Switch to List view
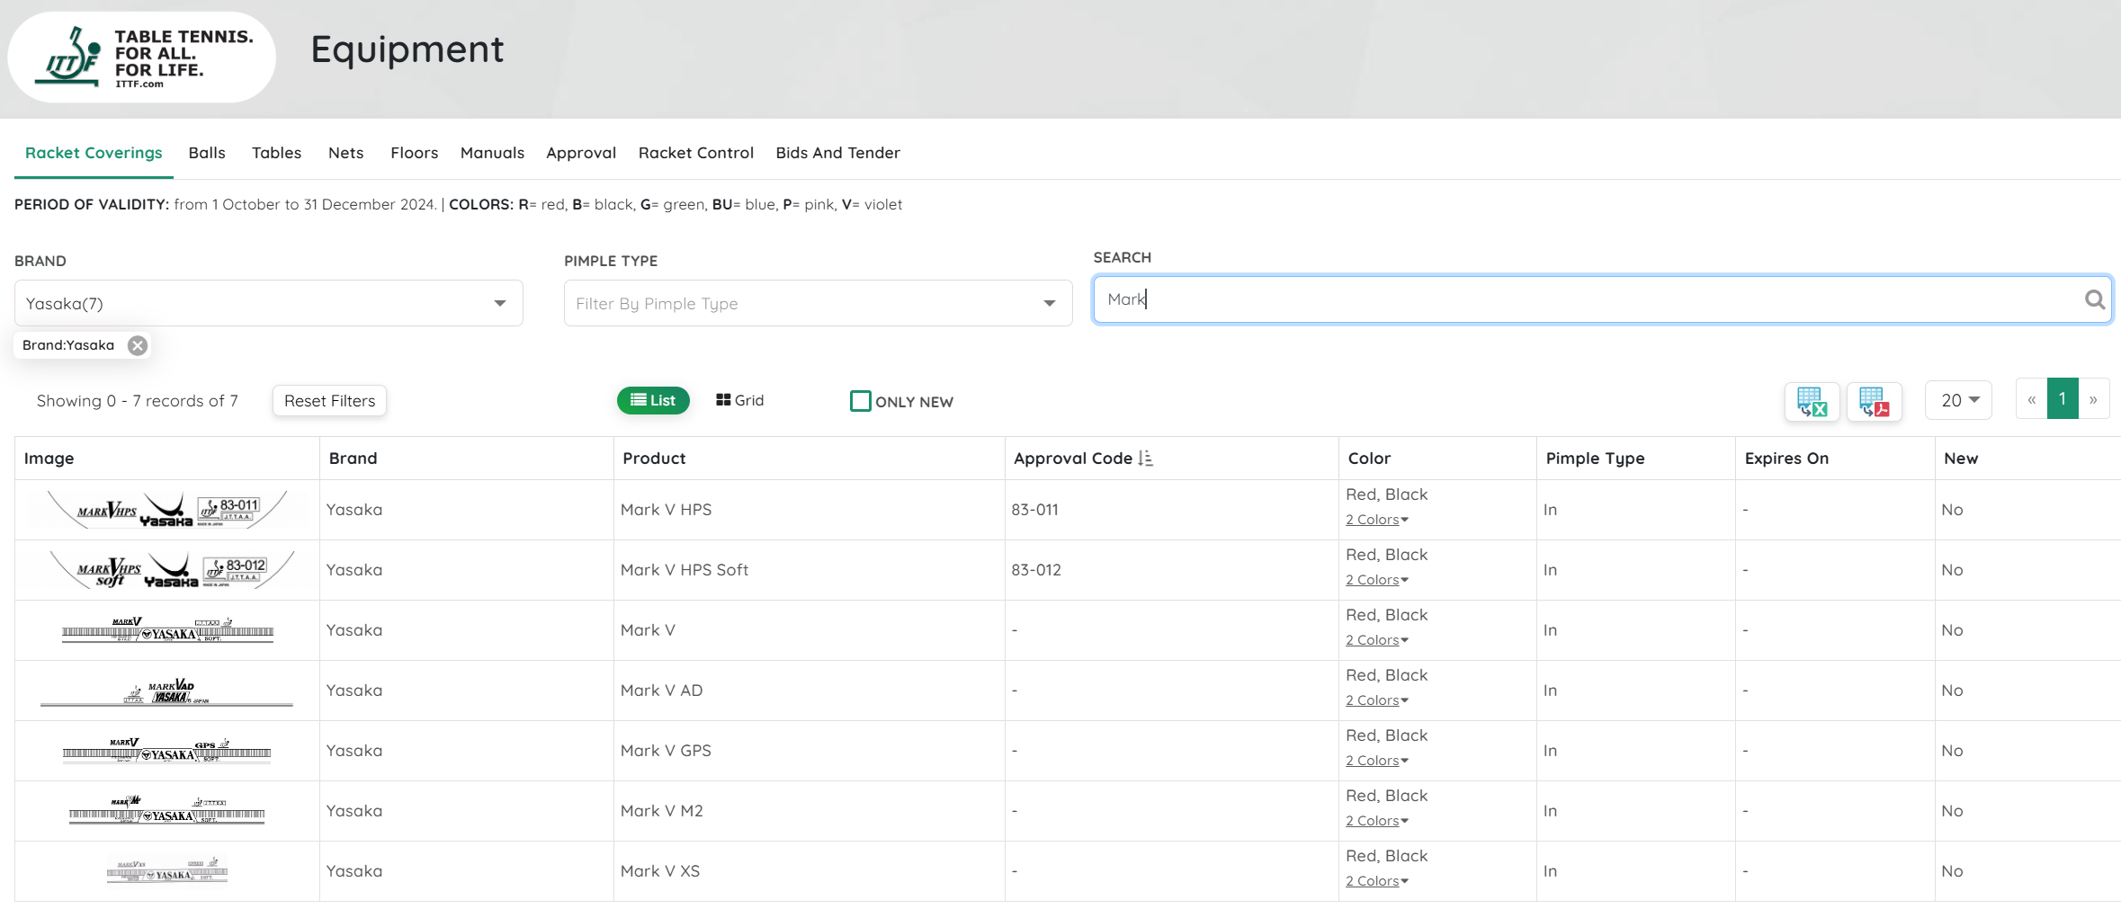2121x909 pixels. coord(653,401)
